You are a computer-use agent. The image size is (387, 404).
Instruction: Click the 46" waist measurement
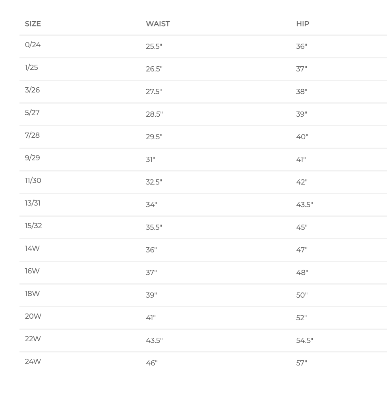coord(151,363)
